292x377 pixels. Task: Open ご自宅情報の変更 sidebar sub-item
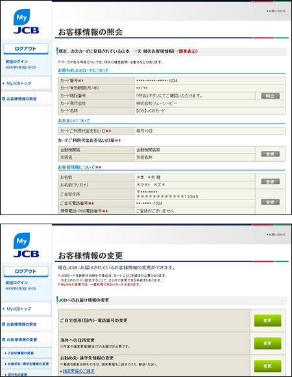click(x=20, y=353)
